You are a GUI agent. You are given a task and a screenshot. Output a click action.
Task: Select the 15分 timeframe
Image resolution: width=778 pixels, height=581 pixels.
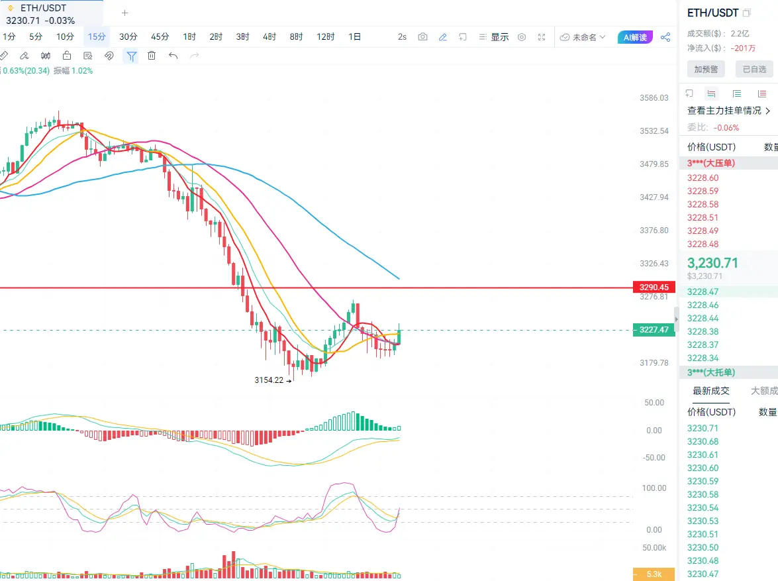[x=97, y=36]
